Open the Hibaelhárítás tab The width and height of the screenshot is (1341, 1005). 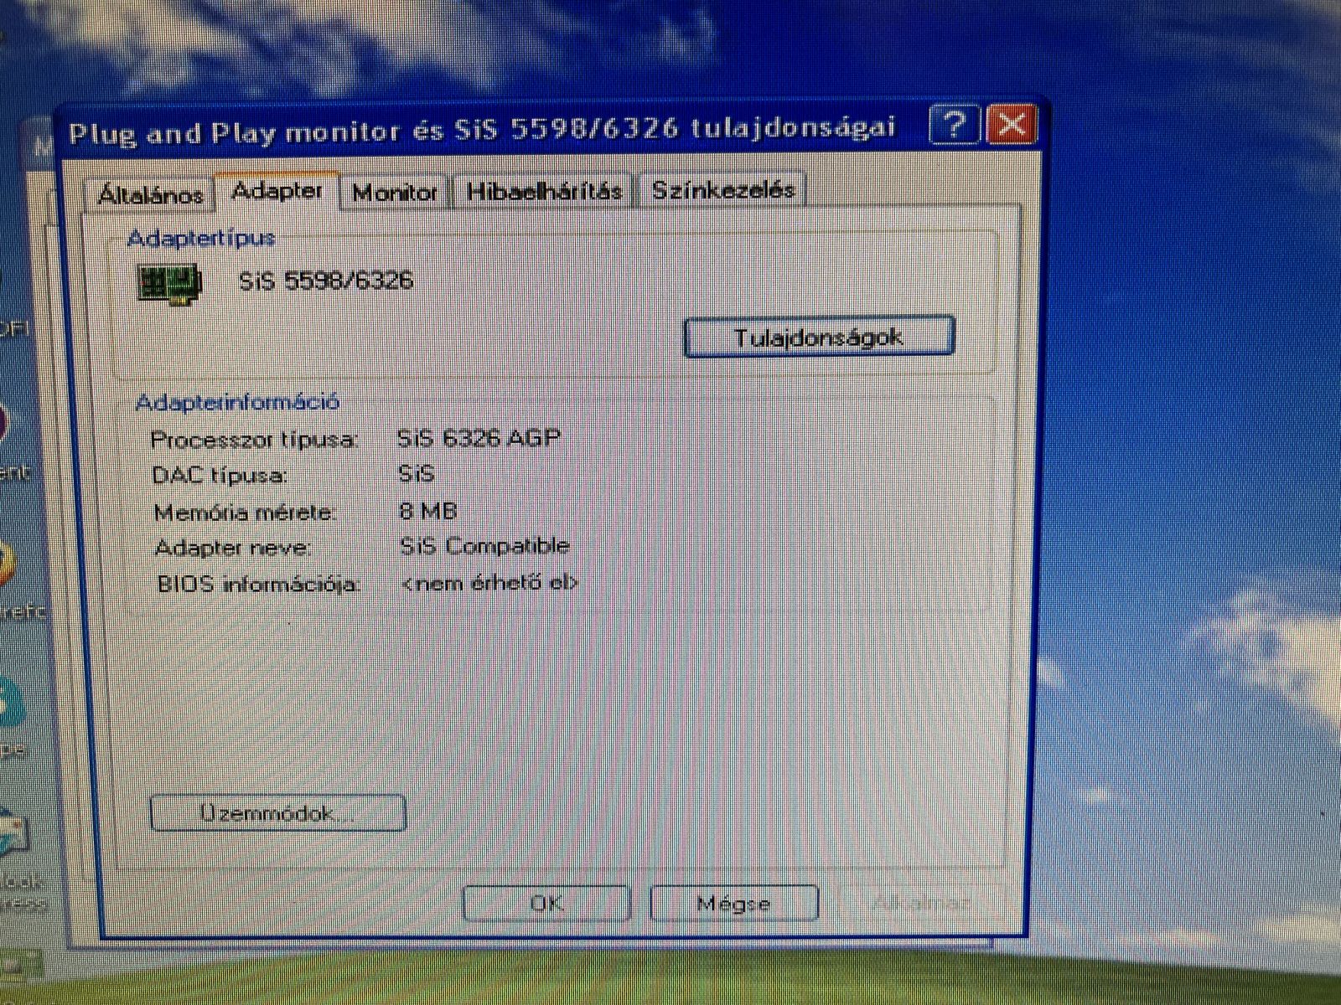point(544,191)
